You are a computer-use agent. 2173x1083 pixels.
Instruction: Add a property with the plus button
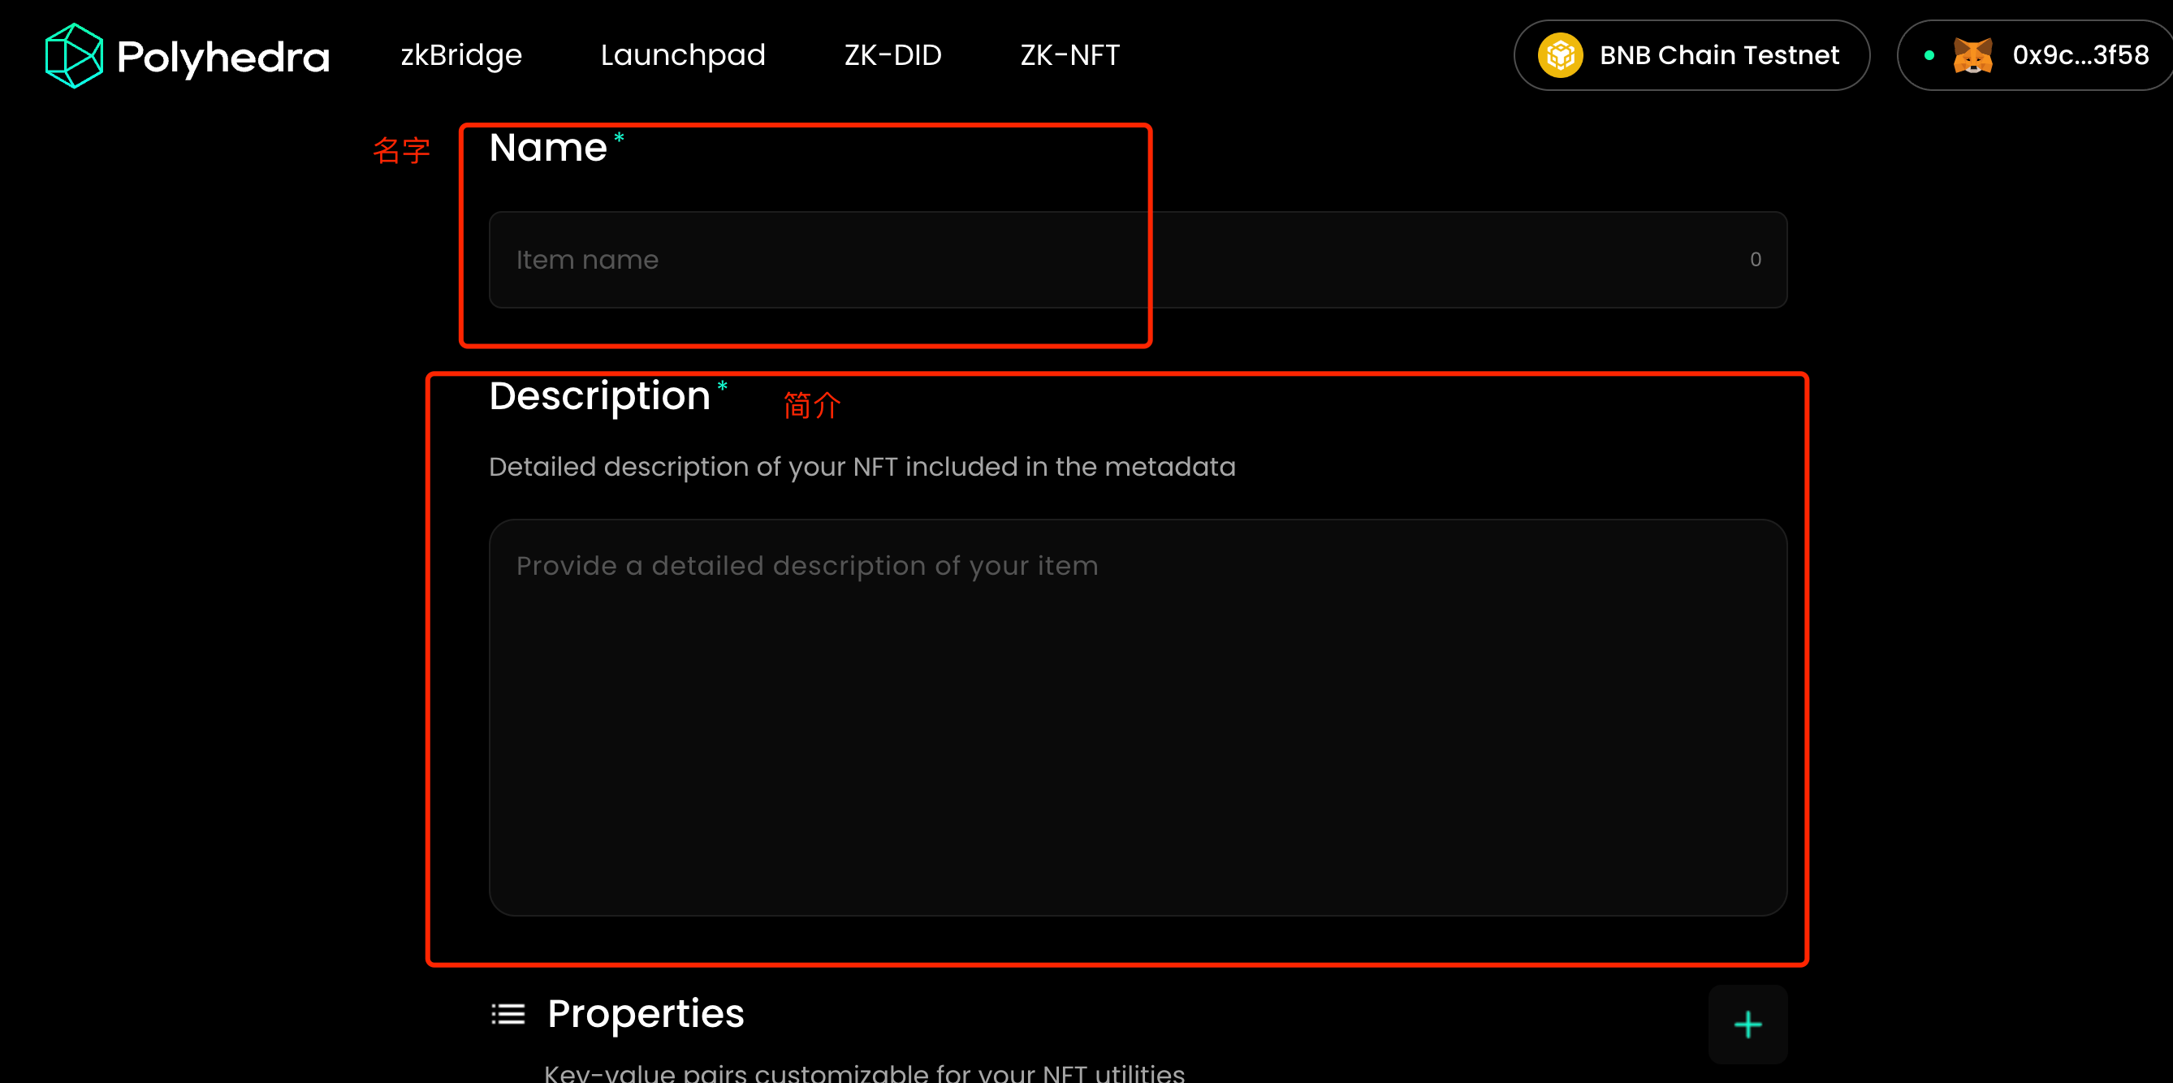point(1747,1024)
